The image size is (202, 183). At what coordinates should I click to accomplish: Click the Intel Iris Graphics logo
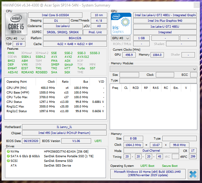click(x=121, y=24)
